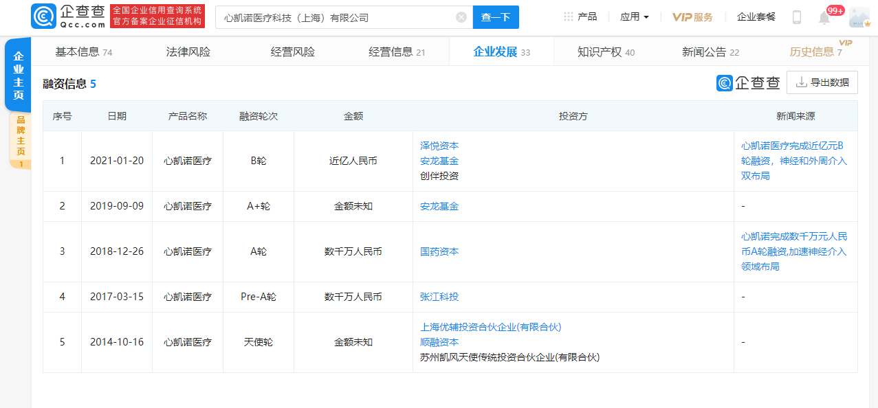
Task: Open 顺融资本 investor link
Action: (439, 342)
